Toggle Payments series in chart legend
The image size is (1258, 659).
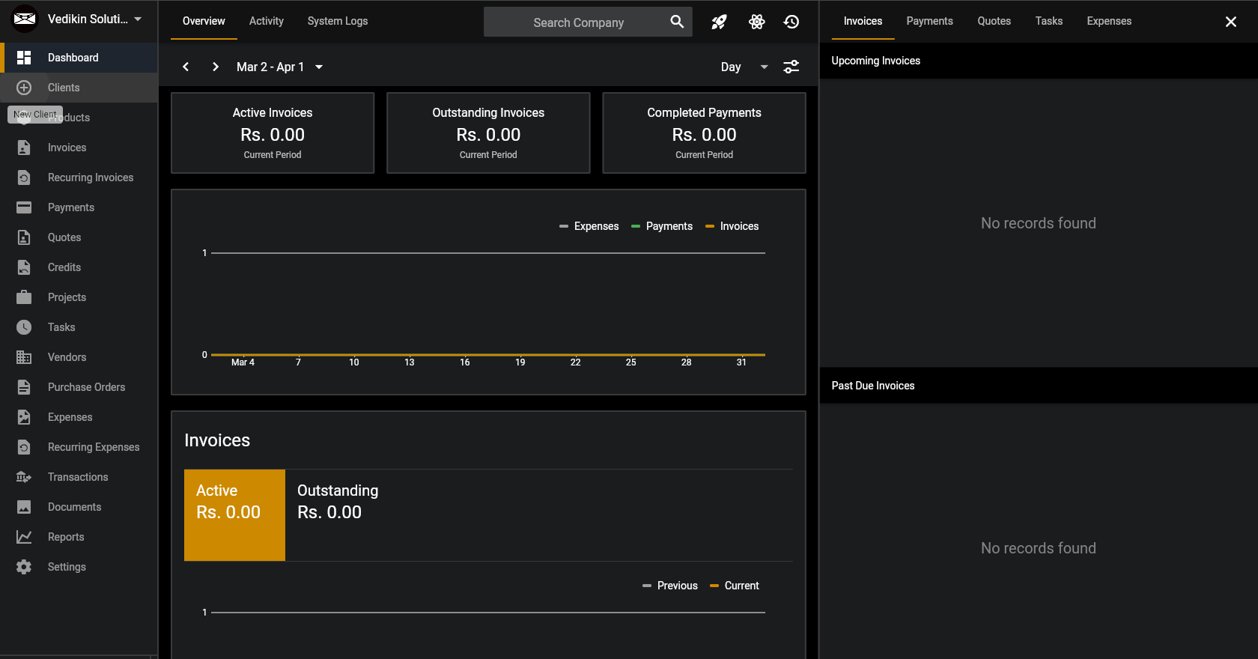662,226
